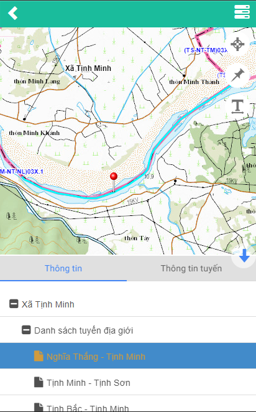The height and width of the screenshot is (412, 256).
Task: Switch to the Thông tin tab
Action: coord(63,268)
